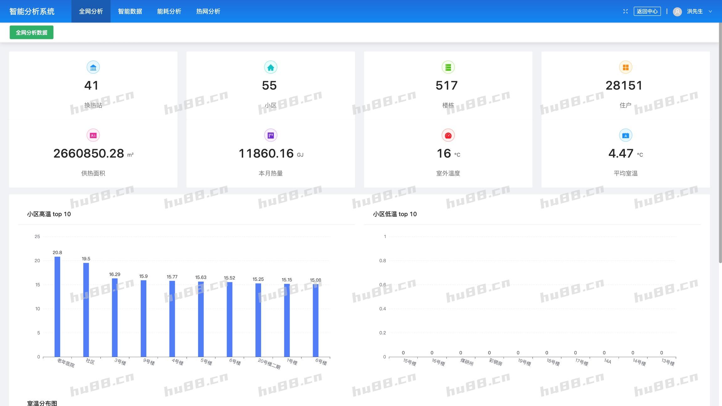
Task: Switch to the 智能数据 tab
Action: [130, 12]
